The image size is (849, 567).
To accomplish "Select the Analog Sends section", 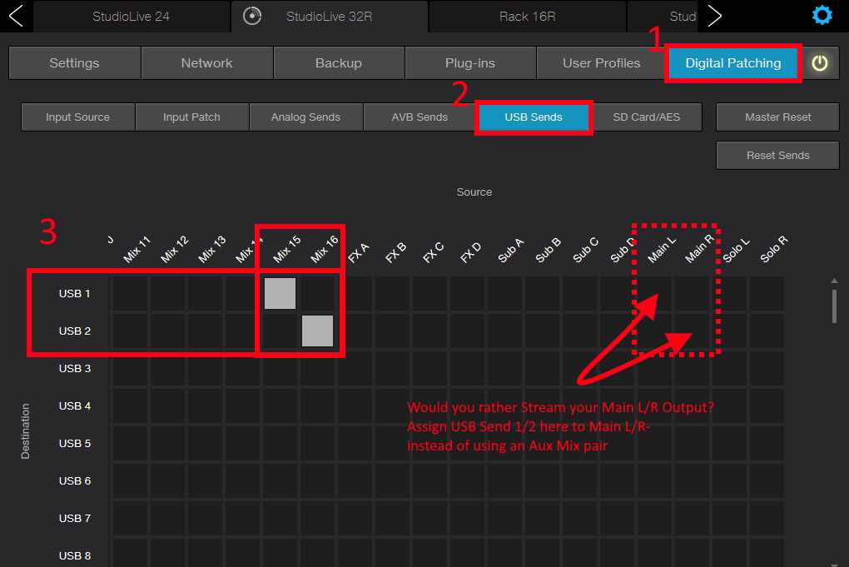I will (305, 117).
